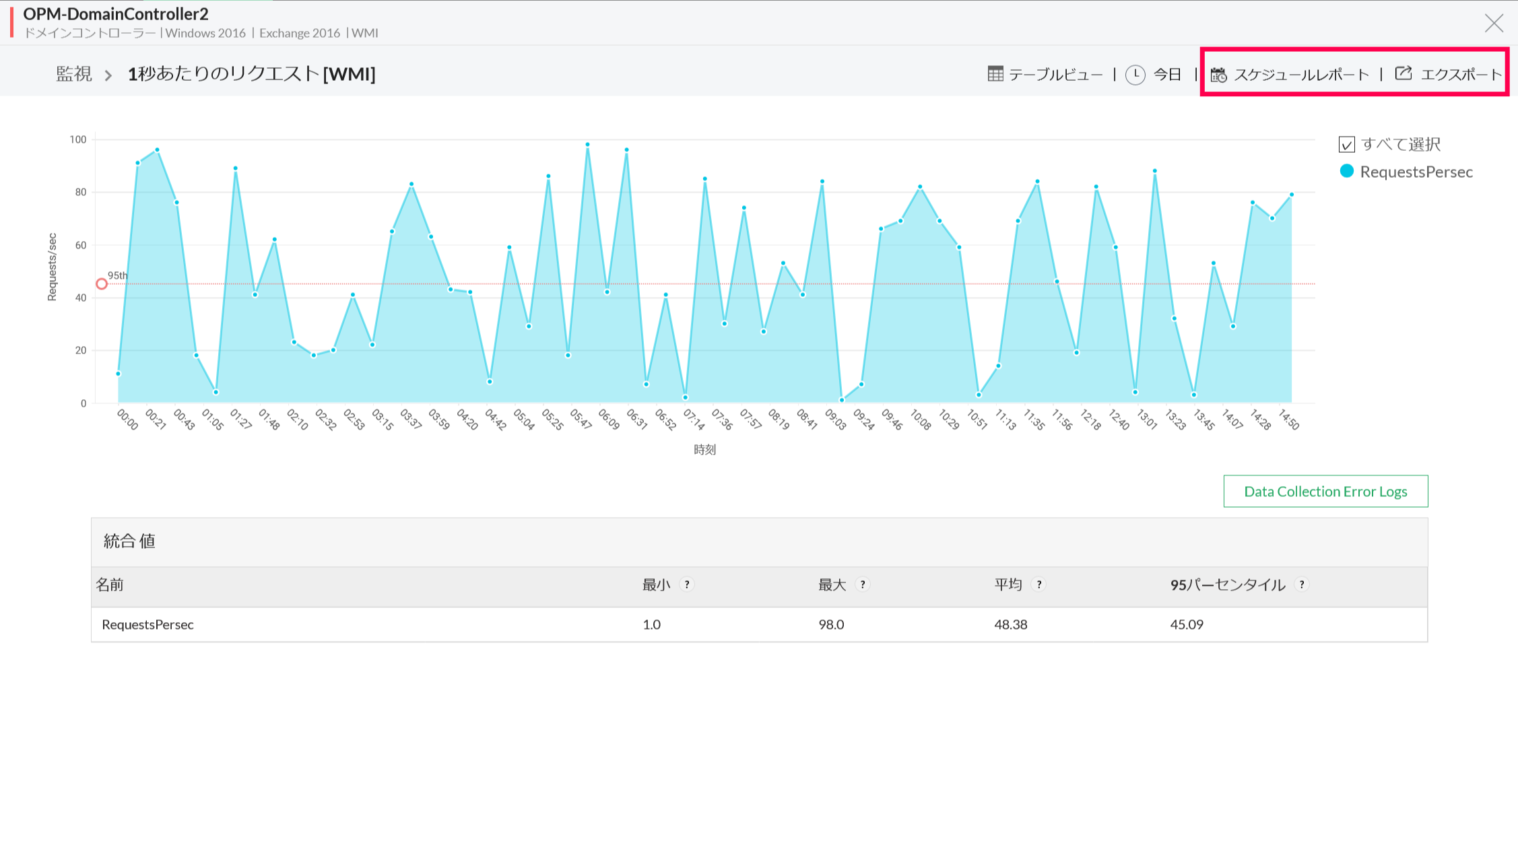This screenshot has width=1518, height=843.
Task: Select the エクスポート text option
Action: (x=1461, y=75)
